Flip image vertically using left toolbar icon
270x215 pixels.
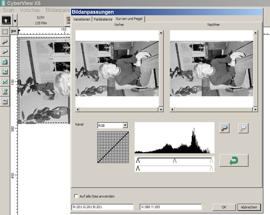coord(5,91)
